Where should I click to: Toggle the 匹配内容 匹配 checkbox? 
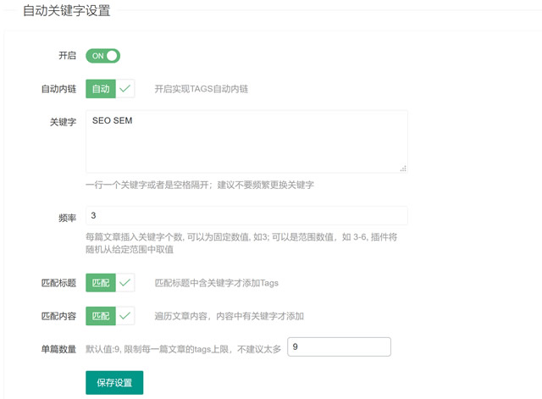tap(110, 316)
